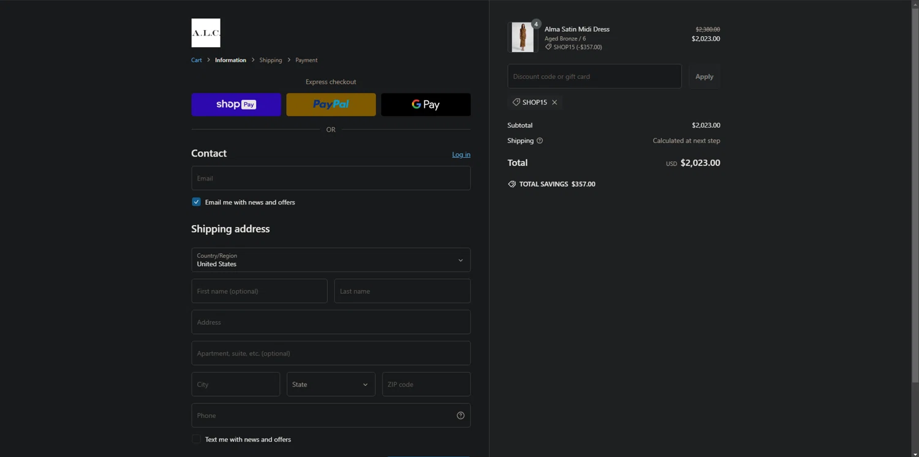Uncheck Email me with news and offers
The height and width of the screenshot is (457, 919).
coord(196,202)
